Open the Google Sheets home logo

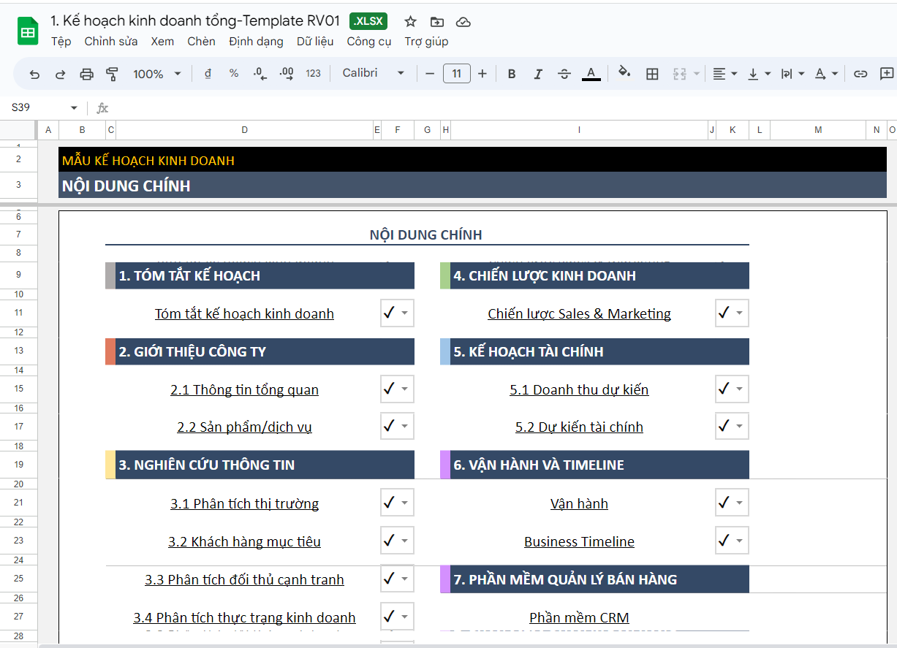point(28,31)
